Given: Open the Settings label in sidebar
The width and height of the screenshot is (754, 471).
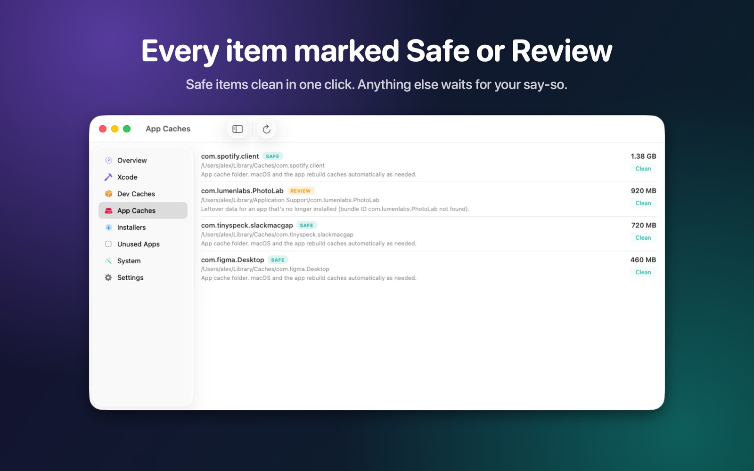Looking at the screenshot, I should (131, 277).
